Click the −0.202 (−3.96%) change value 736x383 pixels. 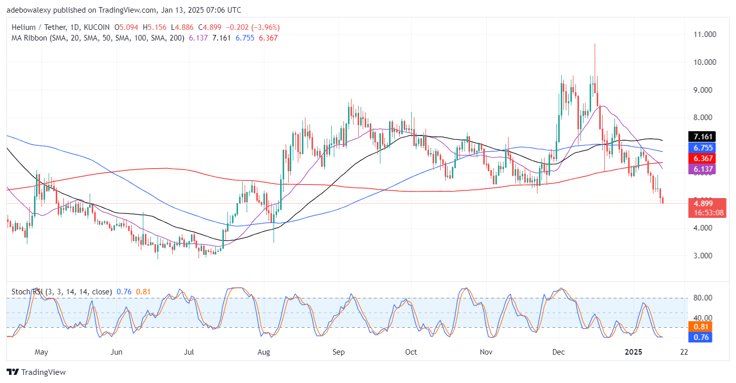coord(252,27)
